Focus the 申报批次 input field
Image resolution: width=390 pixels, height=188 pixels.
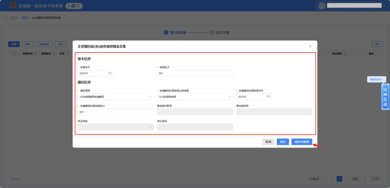point(195,73)
